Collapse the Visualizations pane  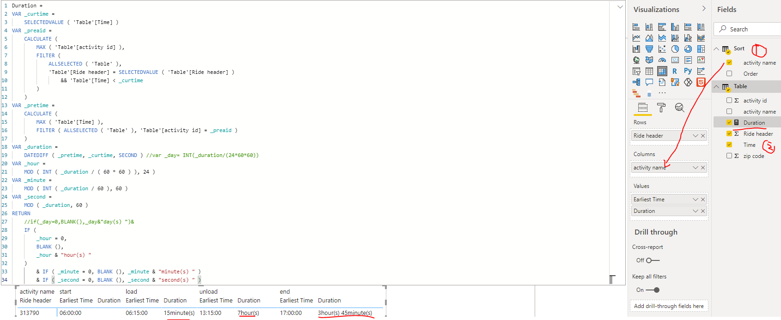[x=704, y=9]
